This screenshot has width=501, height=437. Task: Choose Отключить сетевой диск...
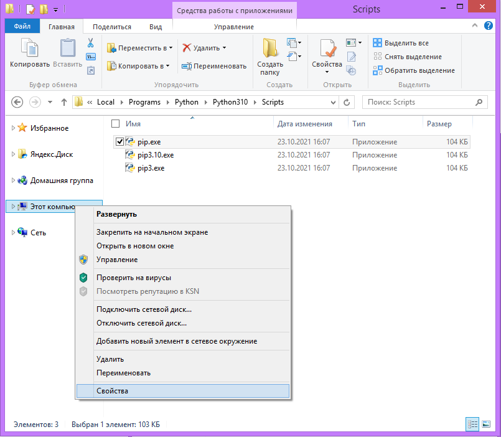183,323
